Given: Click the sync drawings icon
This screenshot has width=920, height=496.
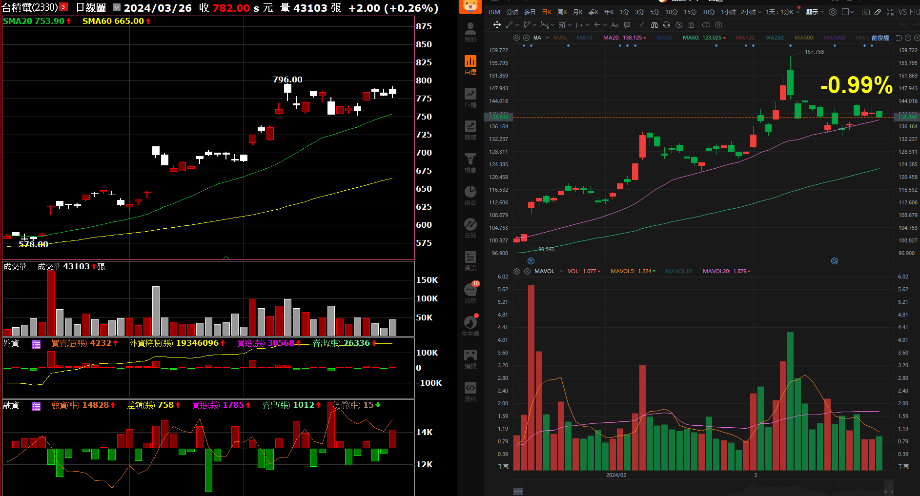Looking at the screenshot, I should (667, 25).
